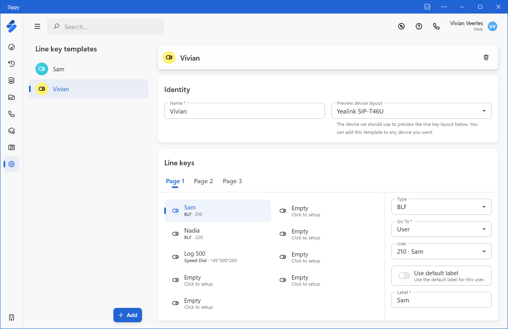Click the help question mark icon

tap(419, 27)
